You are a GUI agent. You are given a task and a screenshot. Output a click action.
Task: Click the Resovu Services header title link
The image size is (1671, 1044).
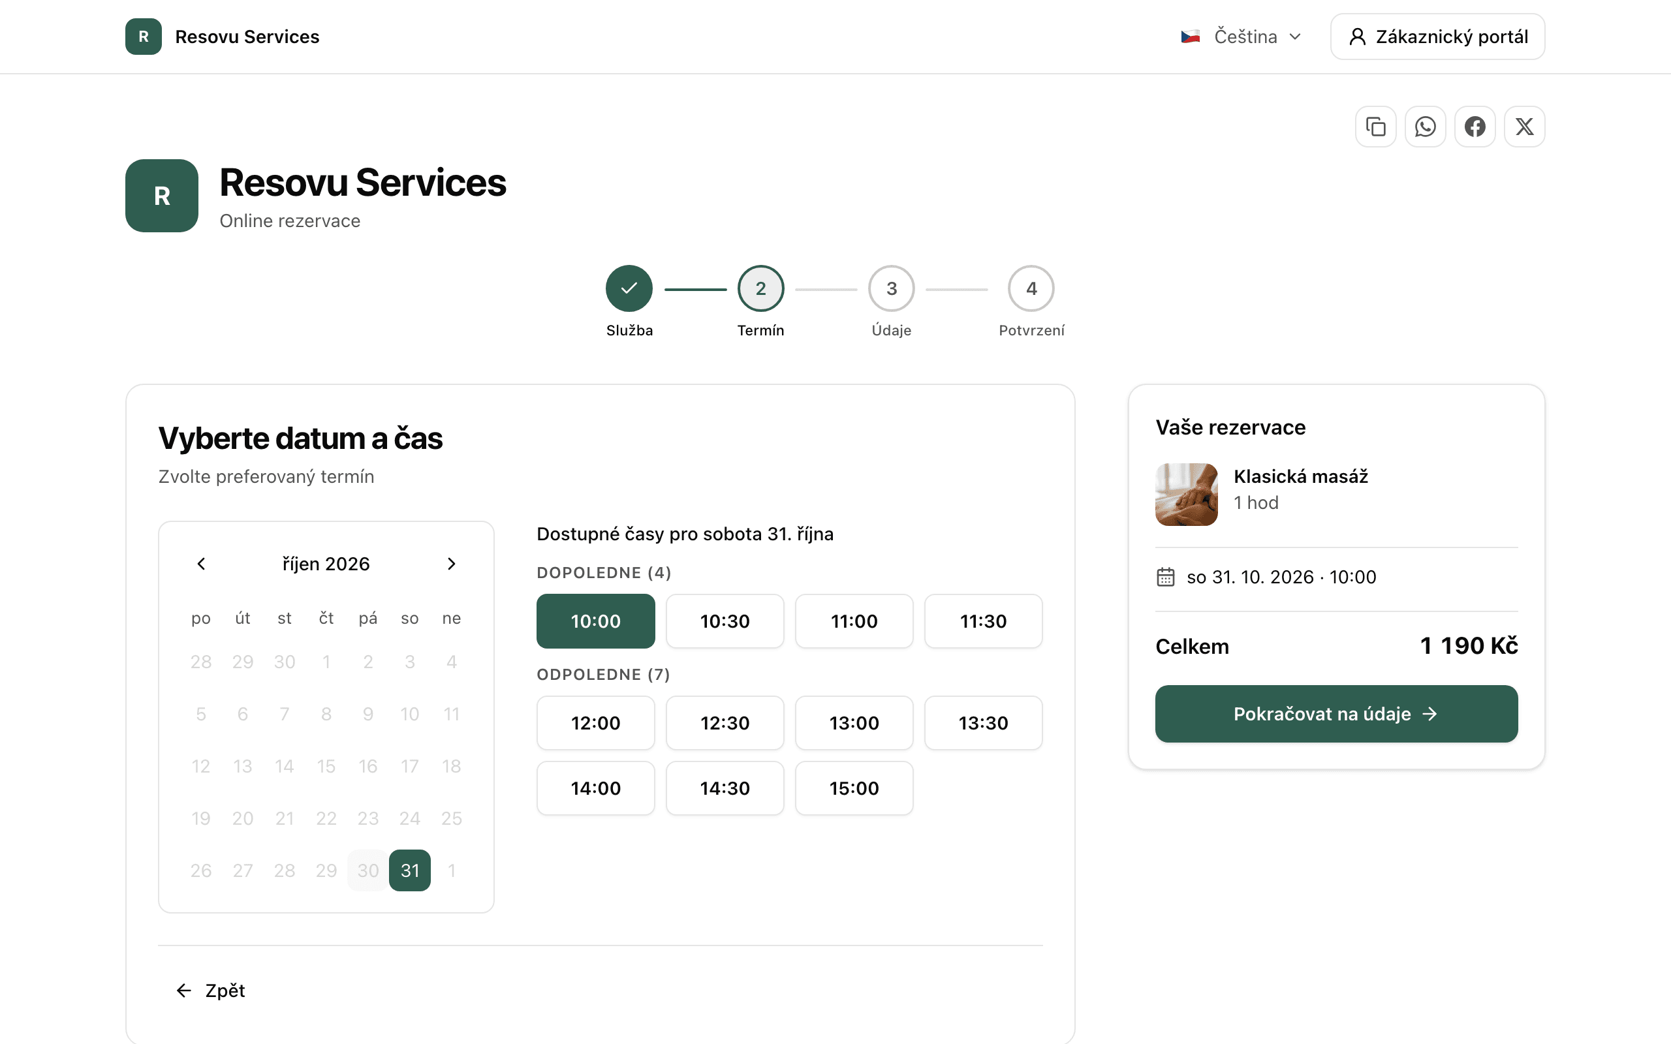pos(247,37)
